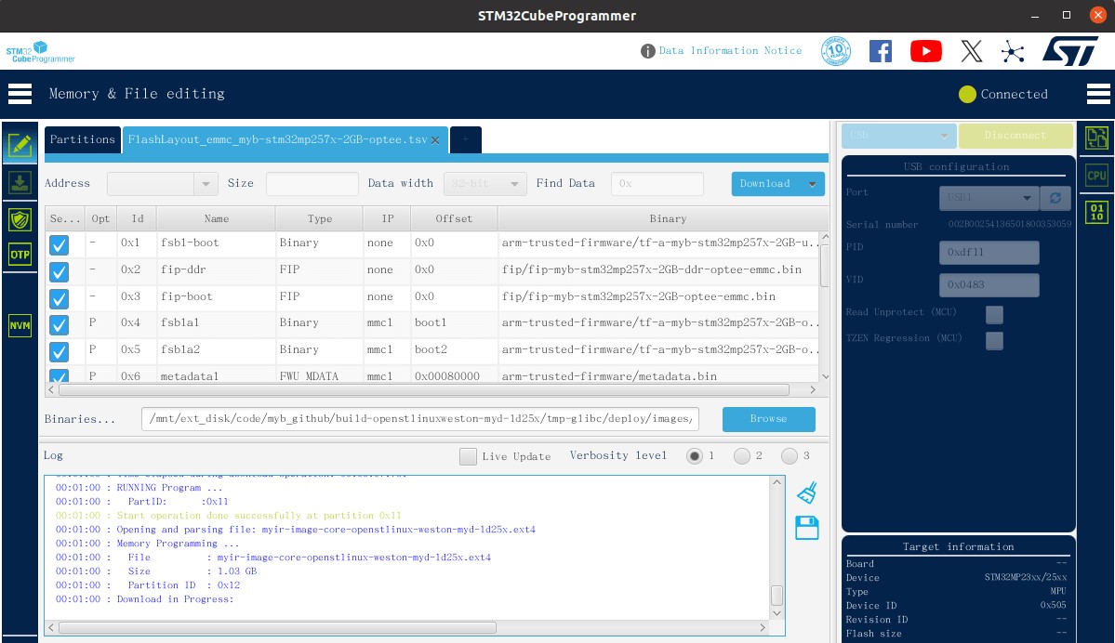This screenshot has width=1115, height=643.
Task: Clear the log with the broom icon
Action: tap(807, 492)
